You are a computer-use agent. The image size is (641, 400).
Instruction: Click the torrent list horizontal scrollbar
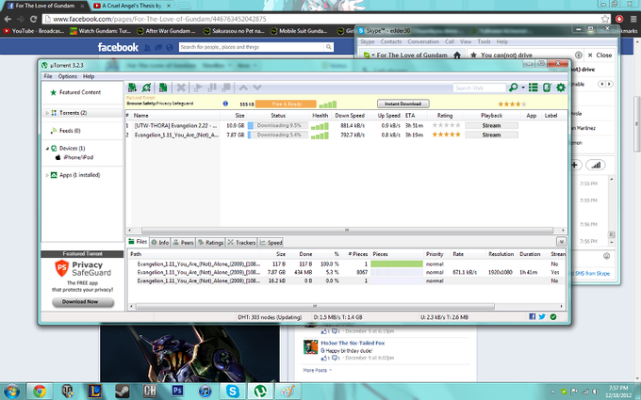pos(347,231)
